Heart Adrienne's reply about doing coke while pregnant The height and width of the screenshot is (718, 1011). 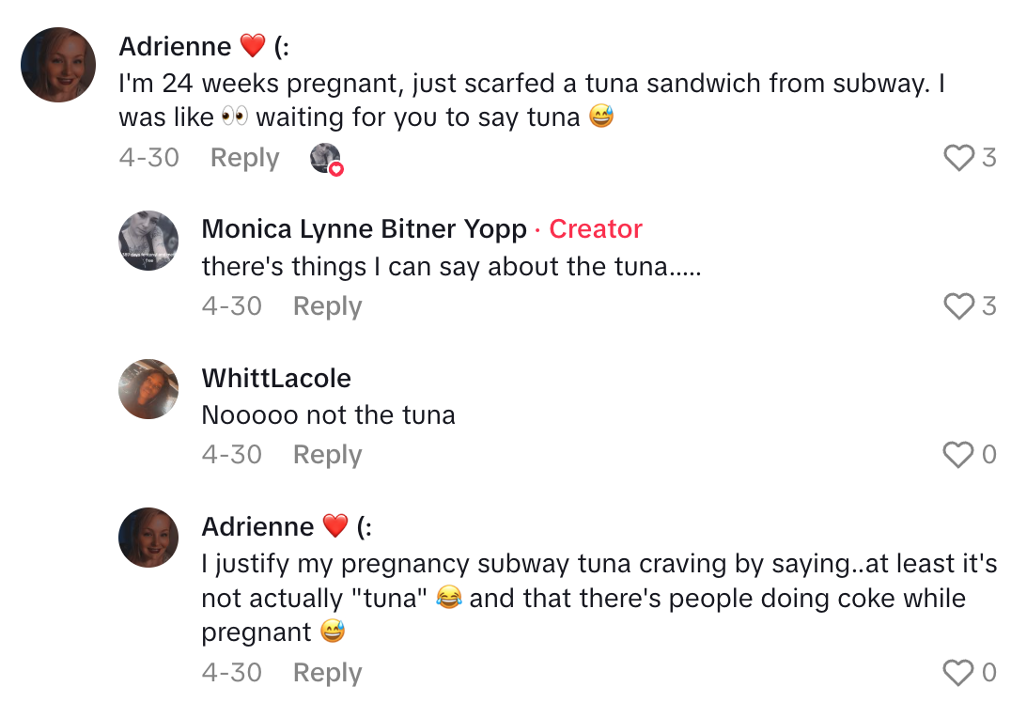[958, 673]
